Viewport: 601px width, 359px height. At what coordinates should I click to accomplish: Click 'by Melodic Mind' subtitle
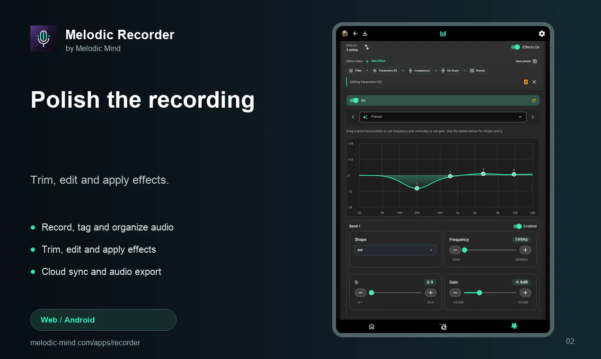tap(93, 48)
